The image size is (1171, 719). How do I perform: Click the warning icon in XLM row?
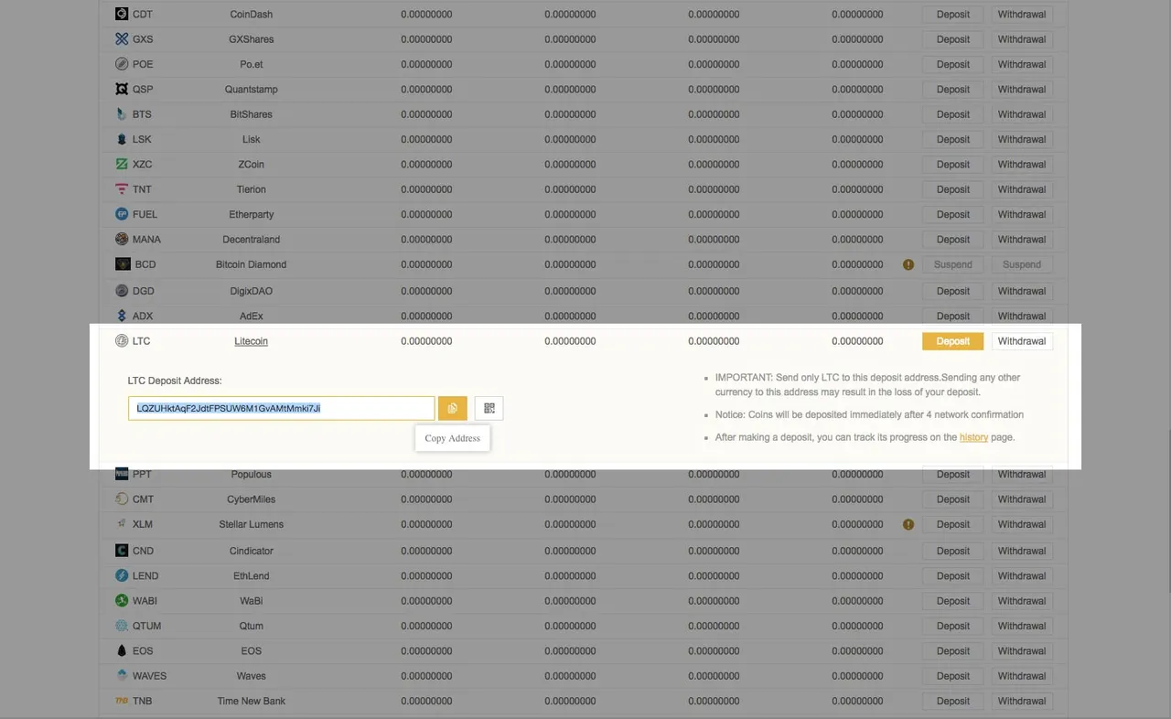pos(908,524)
